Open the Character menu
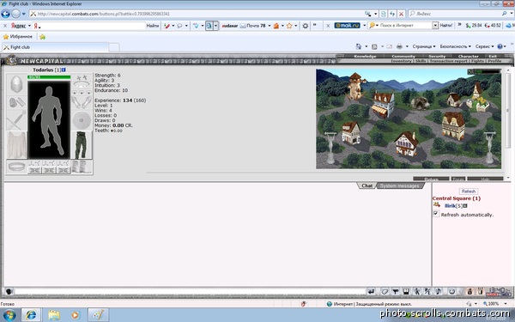Screen dimensions: 515x322 pyautogui.click(x=468, y=56)
